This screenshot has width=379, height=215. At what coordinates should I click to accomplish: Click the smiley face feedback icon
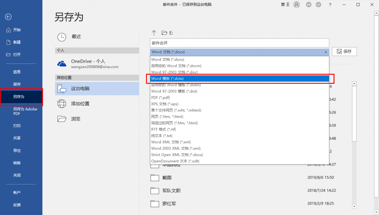click(309, 4)
